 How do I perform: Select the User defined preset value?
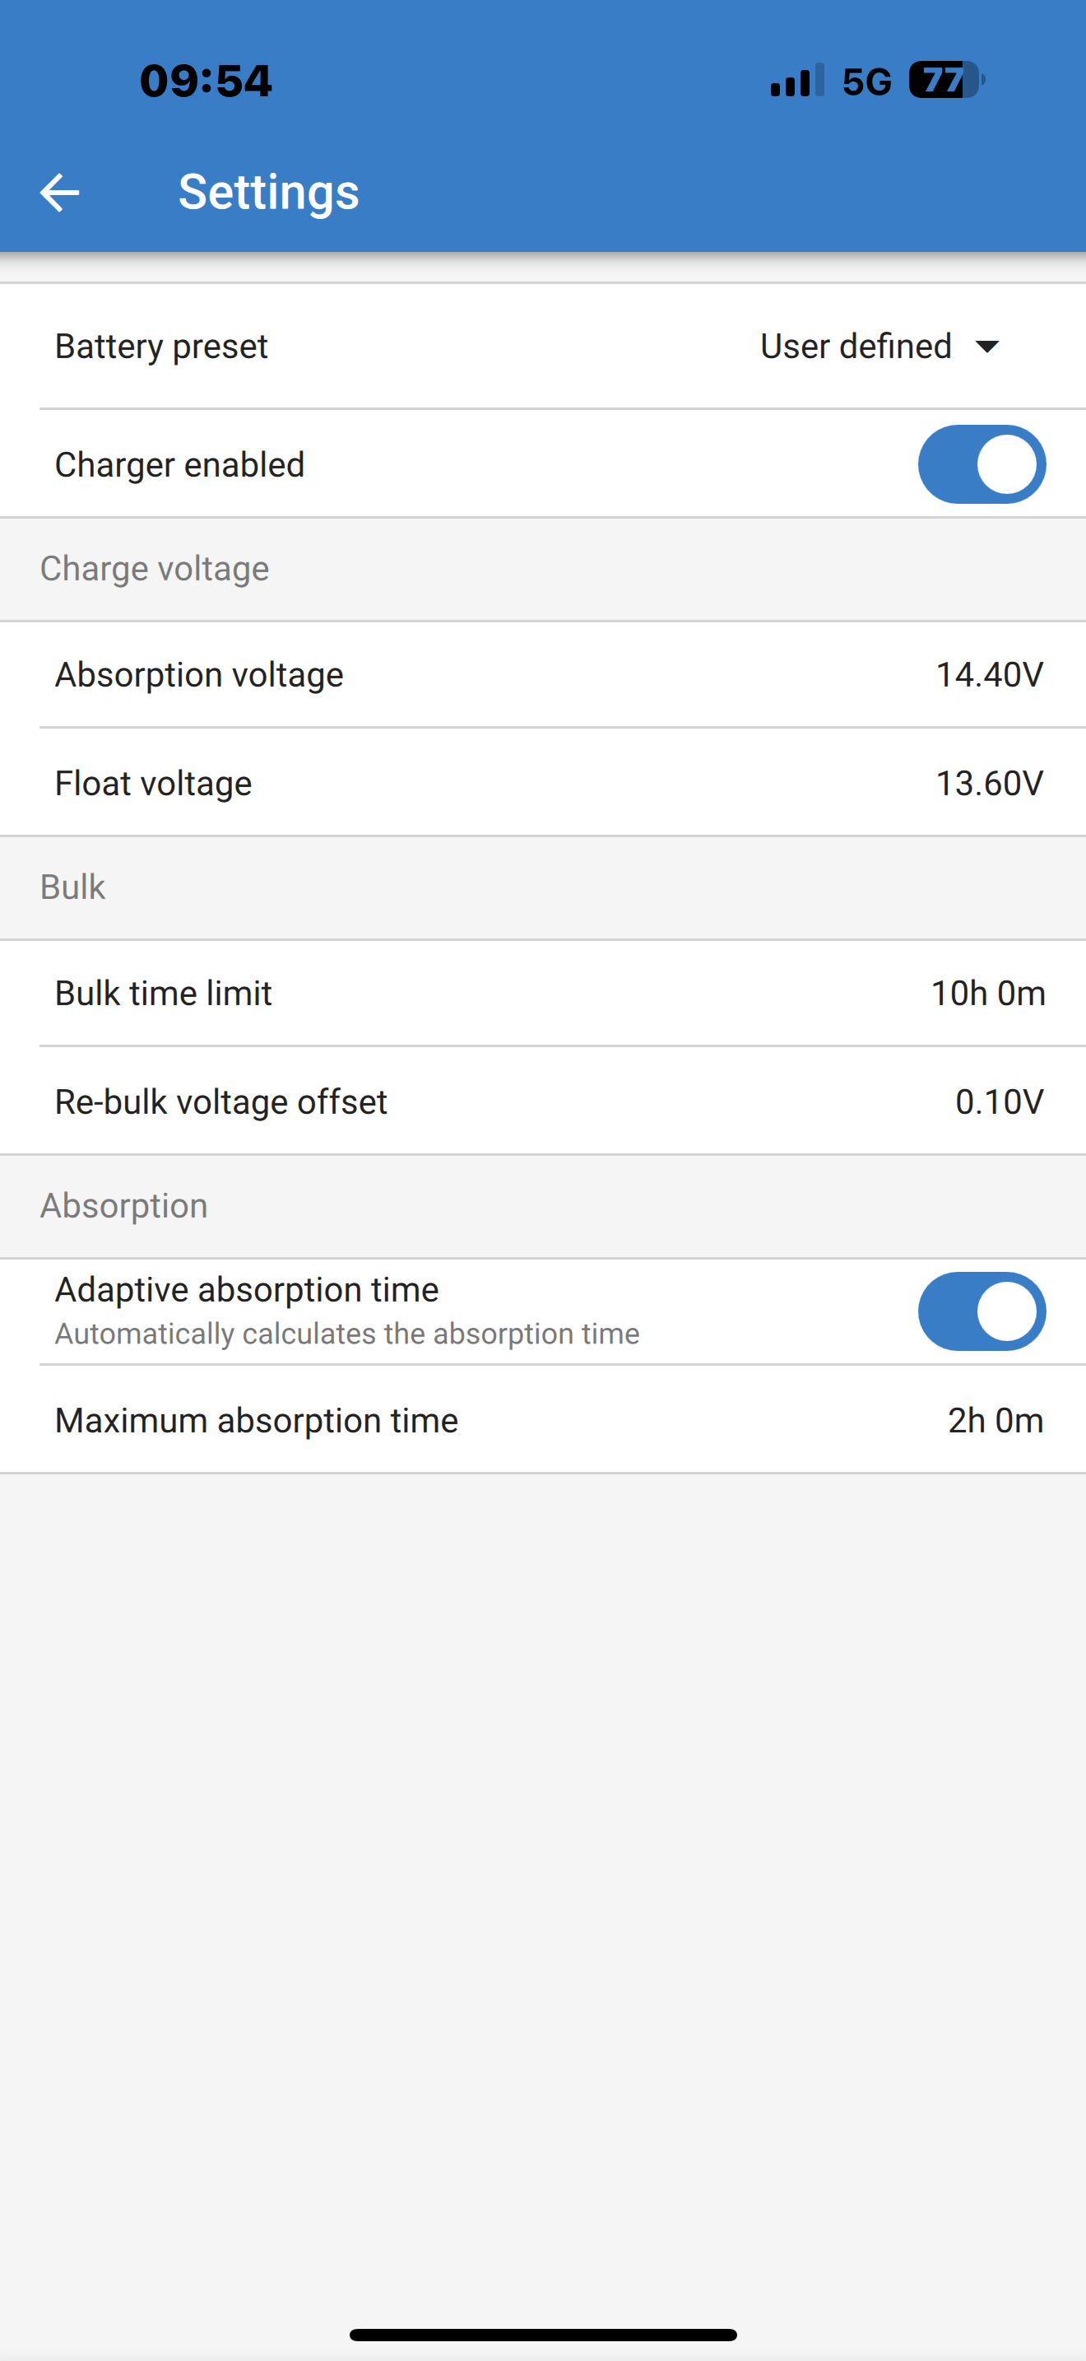click(x=856, y=347)
